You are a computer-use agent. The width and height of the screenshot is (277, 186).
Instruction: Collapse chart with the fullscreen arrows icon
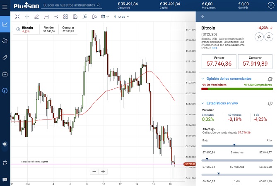pos(17,17)
